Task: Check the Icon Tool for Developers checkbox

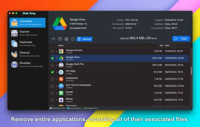Action: click(52, 86)
